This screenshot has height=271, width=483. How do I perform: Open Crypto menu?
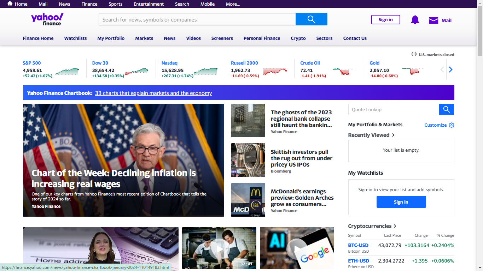coord(298,38)
